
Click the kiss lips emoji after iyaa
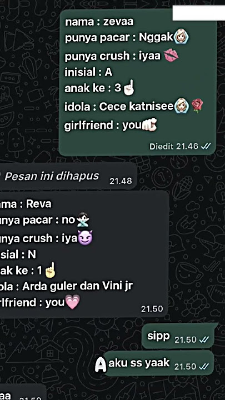[171, 56]
